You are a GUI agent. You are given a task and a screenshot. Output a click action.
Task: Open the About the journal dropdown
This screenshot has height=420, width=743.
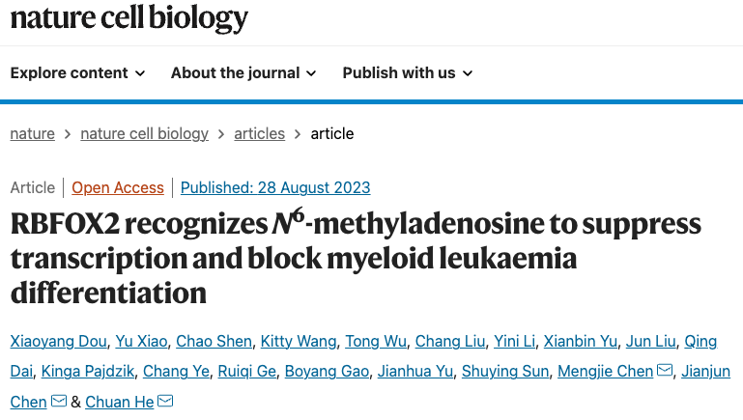pos(243,73)
